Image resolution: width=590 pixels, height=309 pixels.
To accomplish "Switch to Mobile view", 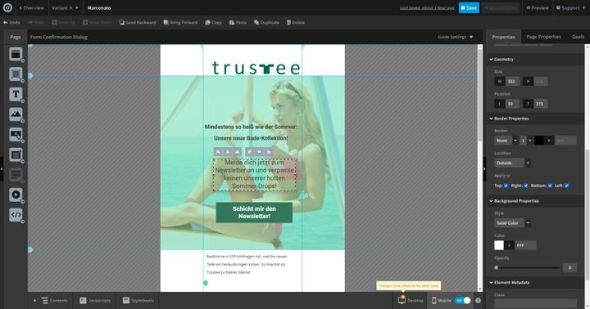I will (x=441, y=301).
